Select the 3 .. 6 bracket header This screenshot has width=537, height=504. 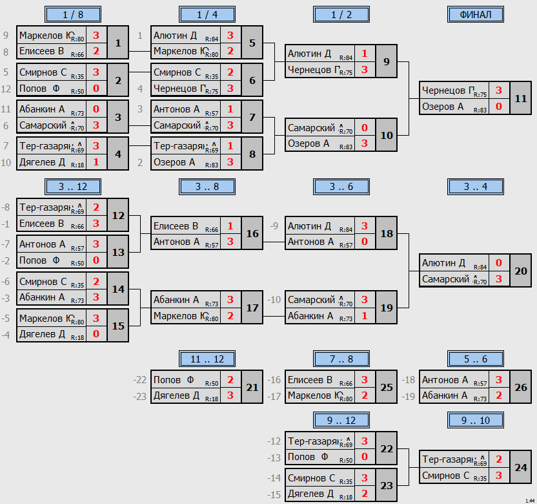341,187
